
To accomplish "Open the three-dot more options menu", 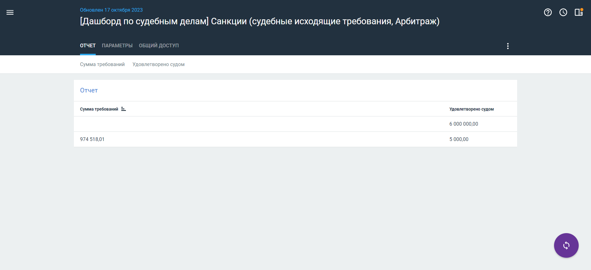I will [508, 46].
